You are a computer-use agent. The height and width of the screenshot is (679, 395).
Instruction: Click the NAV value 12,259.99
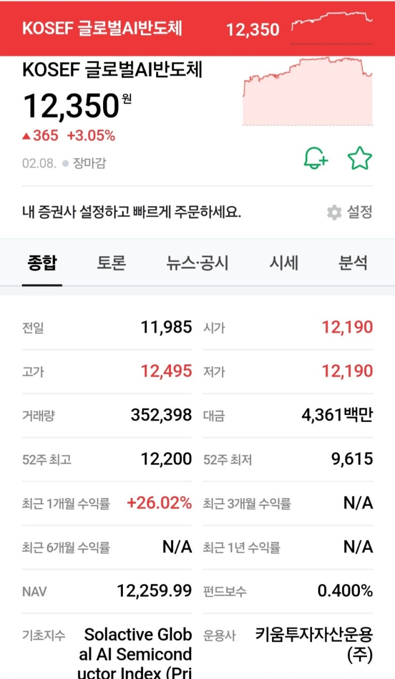(154, 591)
